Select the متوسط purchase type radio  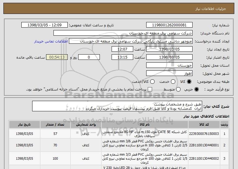pos(178,89)
